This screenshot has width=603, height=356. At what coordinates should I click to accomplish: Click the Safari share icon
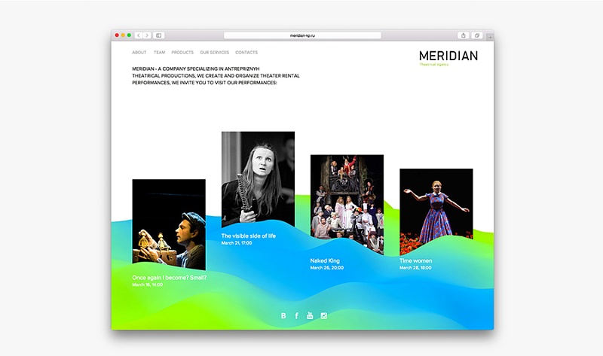click(x=463, y=35)
